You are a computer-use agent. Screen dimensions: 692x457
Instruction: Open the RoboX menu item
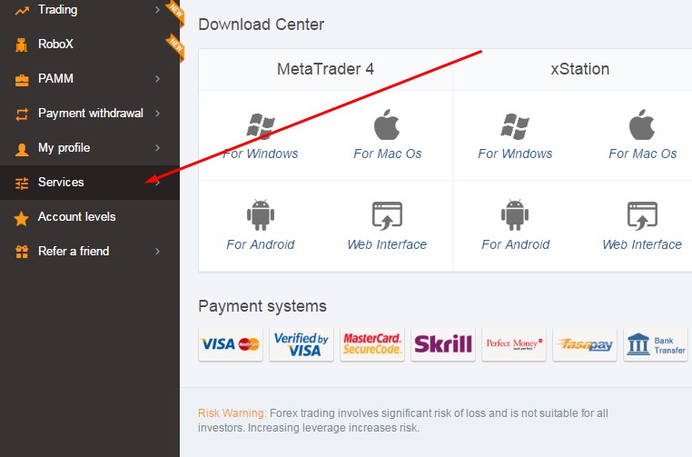[x=90, y=45]
